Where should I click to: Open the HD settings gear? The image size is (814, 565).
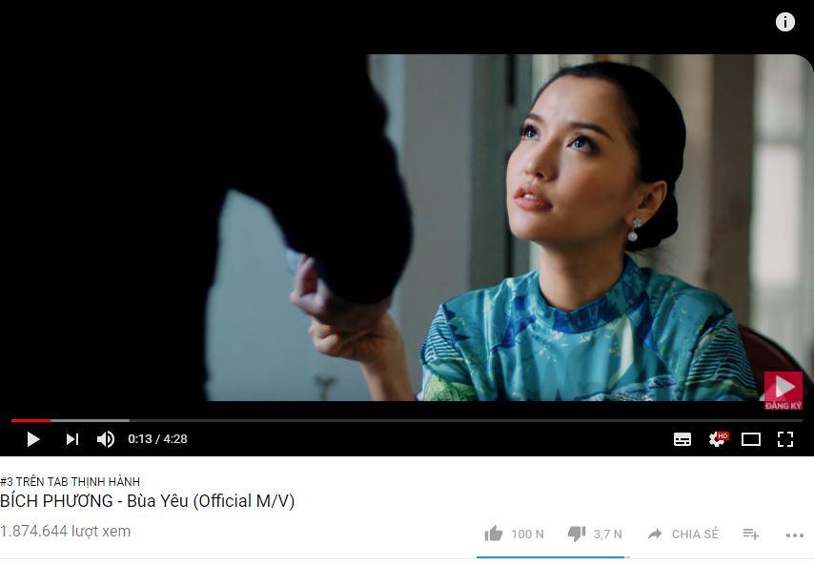718,439
